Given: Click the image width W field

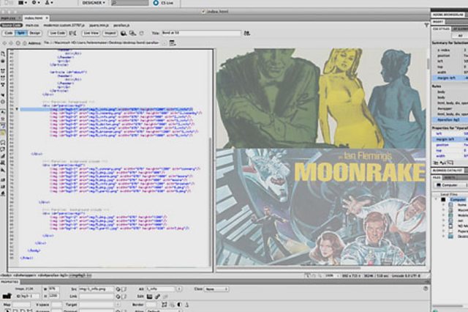Looking at the screenshot, I should pos(53,289).
